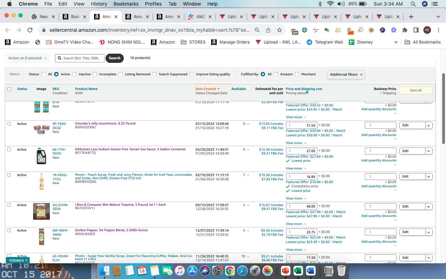Select the Incomplete status filter
Viewport: 446px width, 279px height.
[x=95, y=74]
